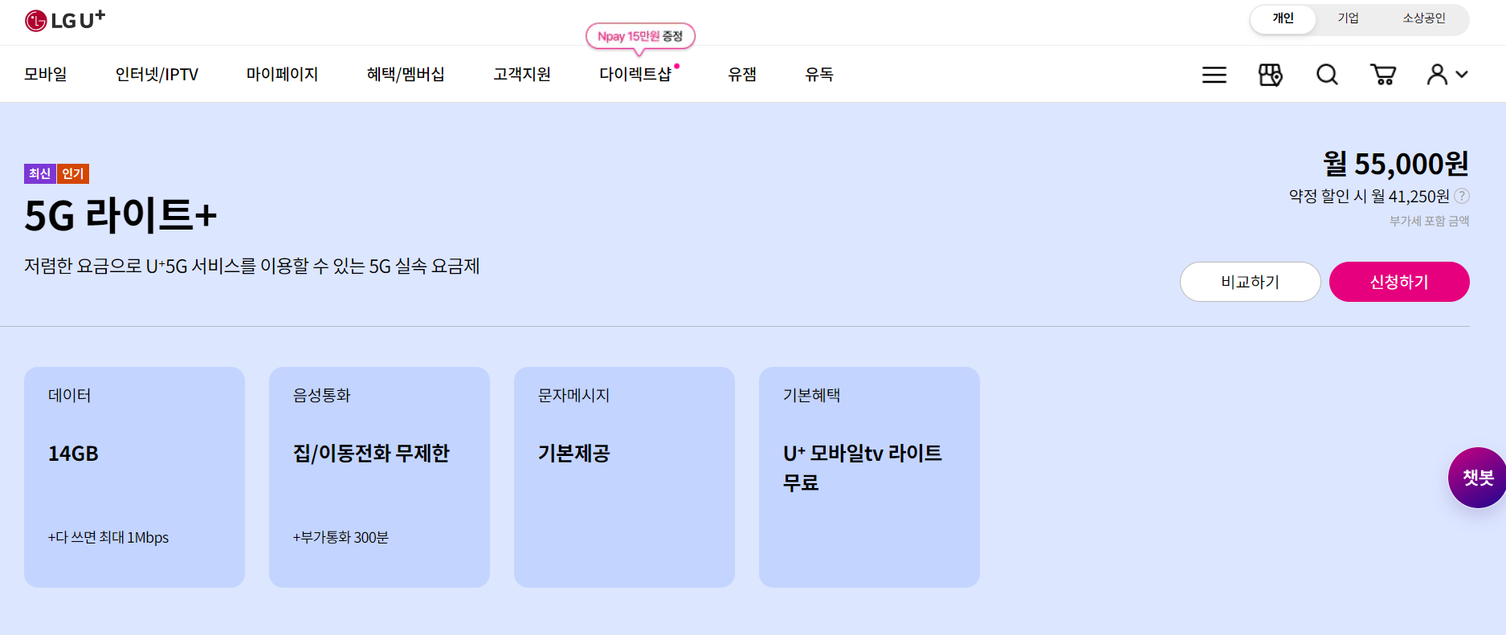Open the 유독 menu
1506x635 pixels.
(818, 74)
